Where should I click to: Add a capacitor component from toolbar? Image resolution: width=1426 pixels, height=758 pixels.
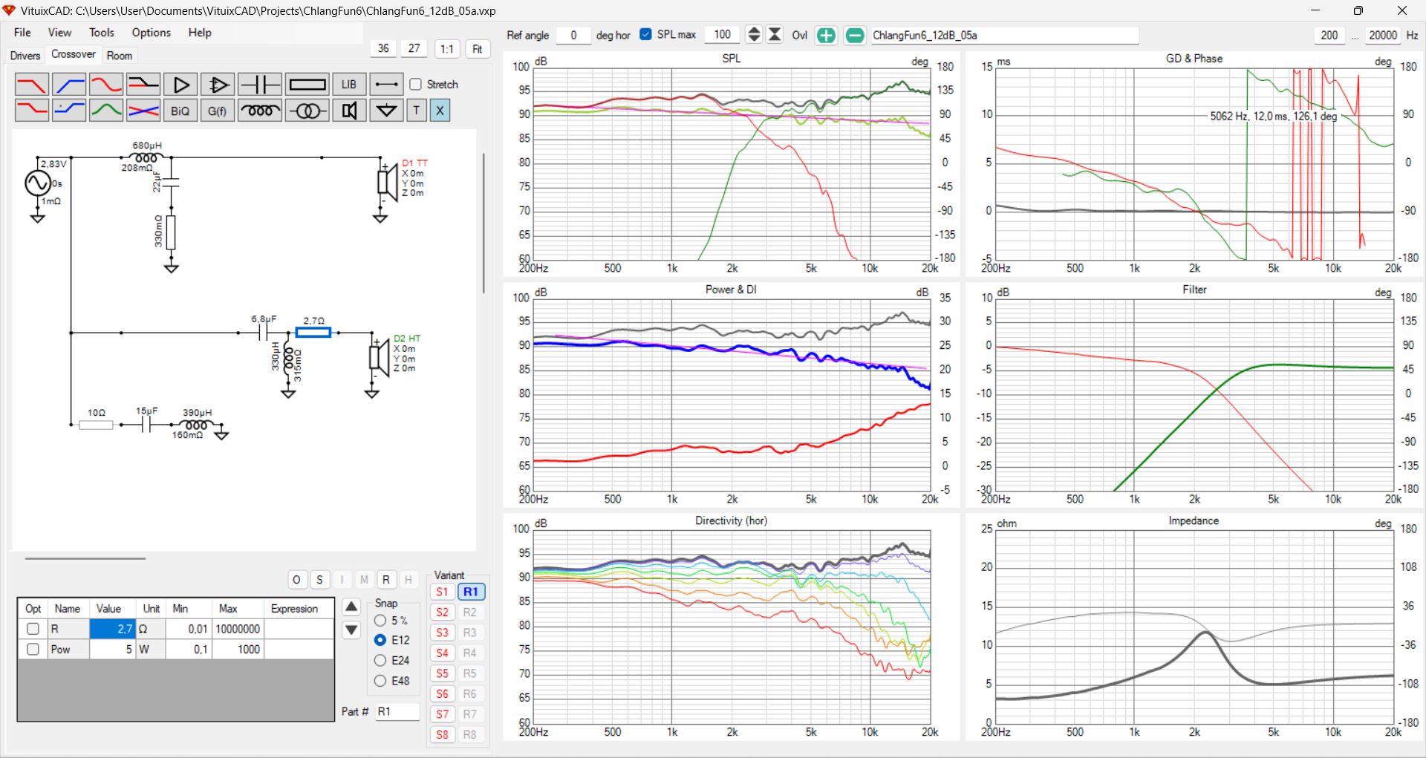tap(260, 85)
